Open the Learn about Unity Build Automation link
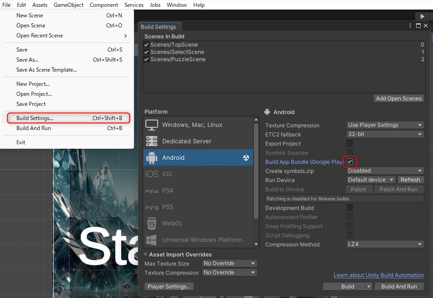 (x=378, y=275)
